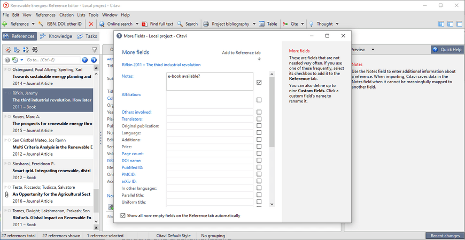
Task: Open the Citation menu
Action: point(66,15)
